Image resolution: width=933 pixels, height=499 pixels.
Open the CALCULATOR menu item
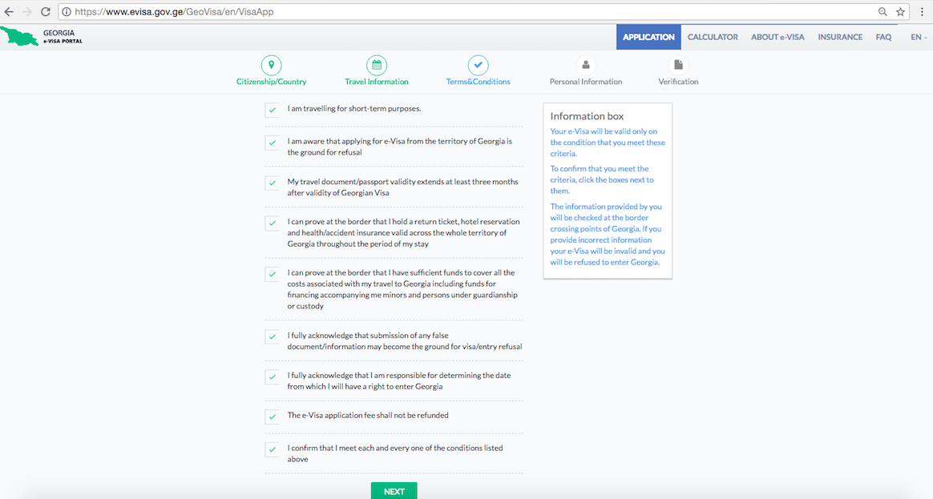point(713,37)
